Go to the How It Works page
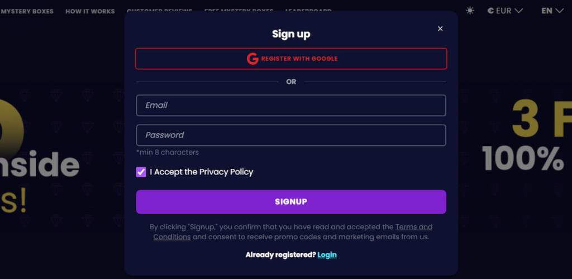 (x=90, y=11)
